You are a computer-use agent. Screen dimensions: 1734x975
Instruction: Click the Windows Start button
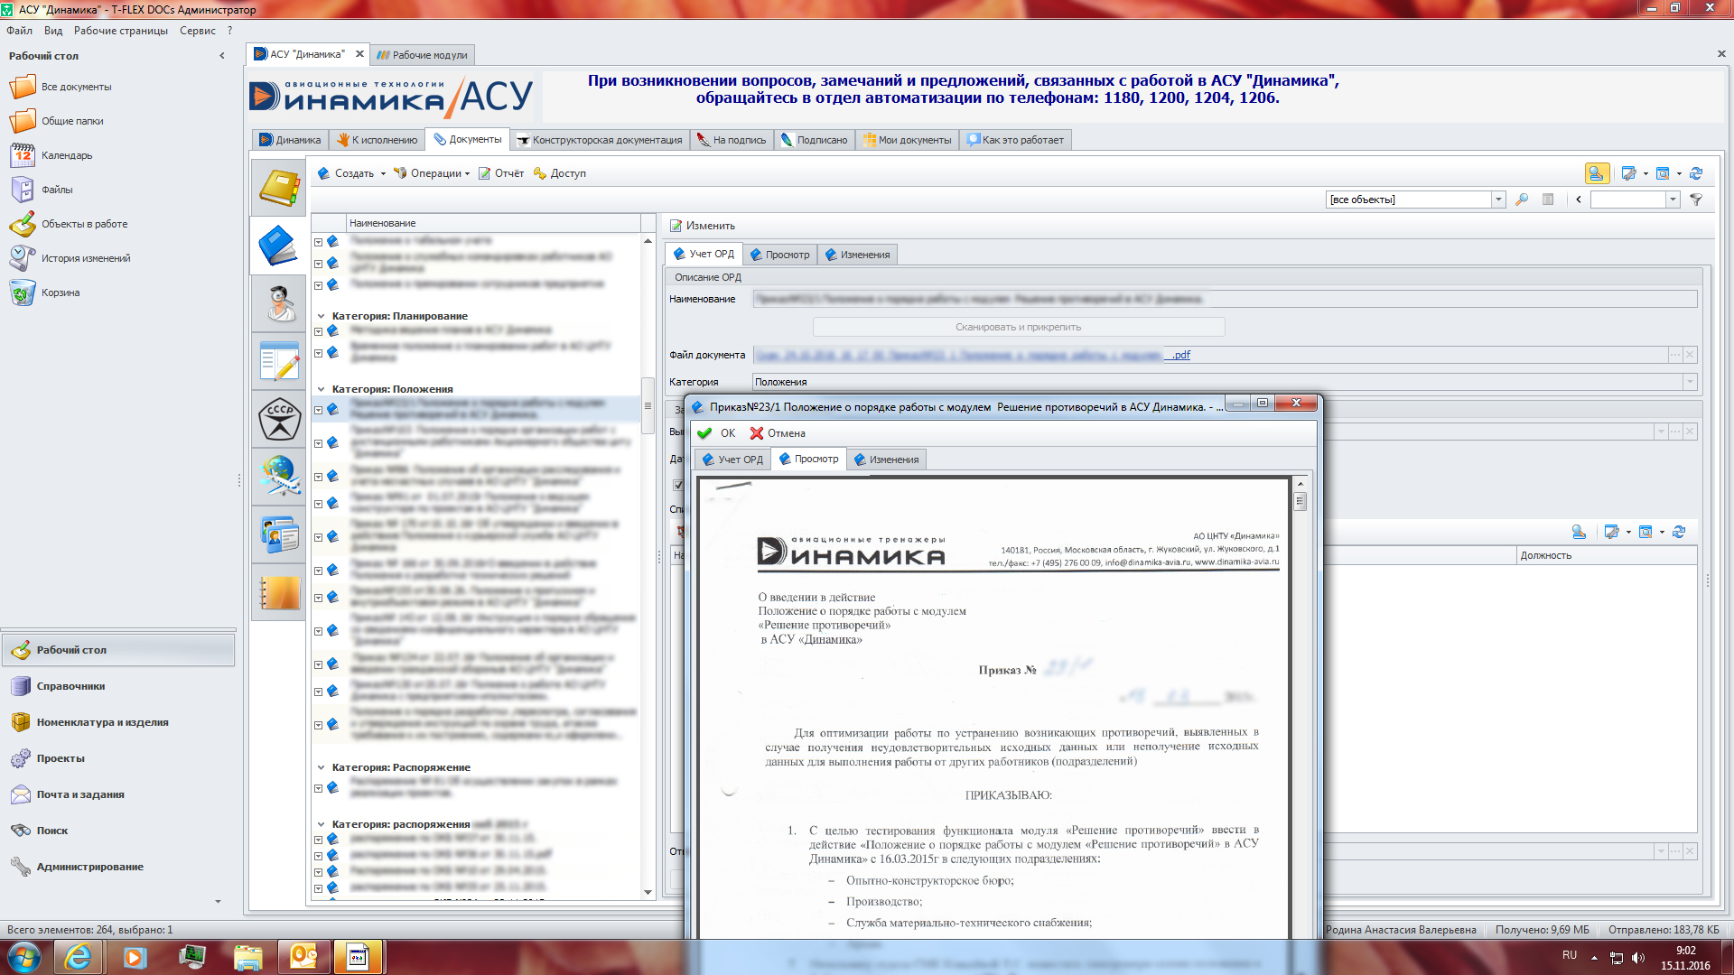[x=24, y=957]
